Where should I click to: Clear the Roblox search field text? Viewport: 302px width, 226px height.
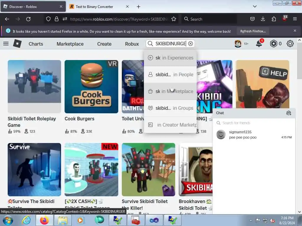(191, 44)
